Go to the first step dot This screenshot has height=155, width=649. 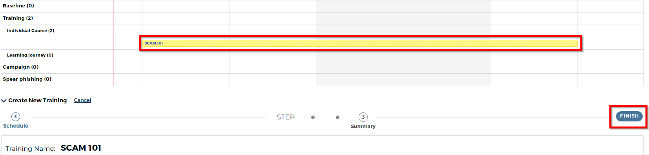pyautogui.click(x=313, y=117)
